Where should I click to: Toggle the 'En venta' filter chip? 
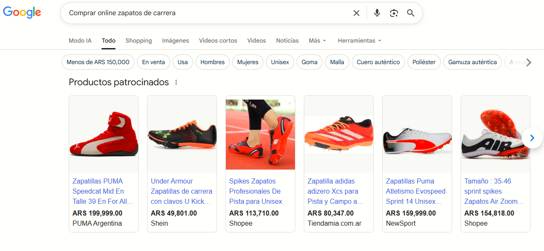point(153,62)
